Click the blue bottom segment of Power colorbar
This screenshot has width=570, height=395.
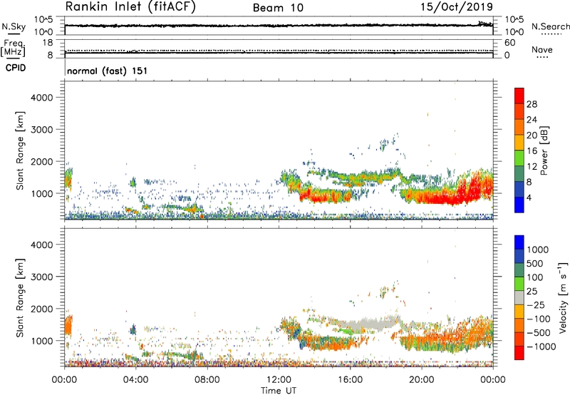coord(519,205)
